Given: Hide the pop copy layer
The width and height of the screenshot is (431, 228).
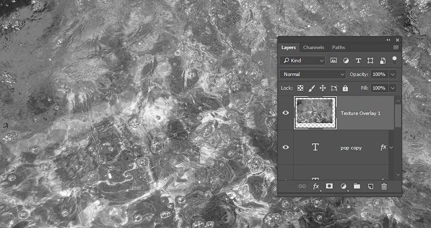Looking at the screenshot, I should coord(286,147).
